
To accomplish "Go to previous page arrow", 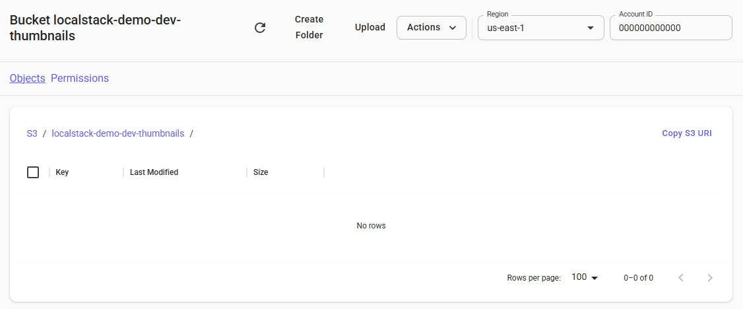I will pyautogui.click(x=681, y=278).
